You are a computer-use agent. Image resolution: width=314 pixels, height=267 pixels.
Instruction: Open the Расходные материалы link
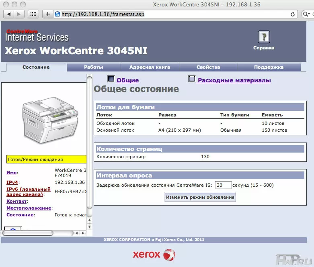point(234,80)
